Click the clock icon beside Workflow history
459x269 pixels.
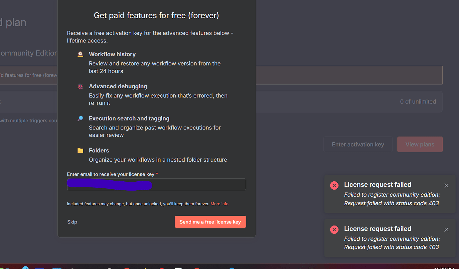(x=80, y=54)
